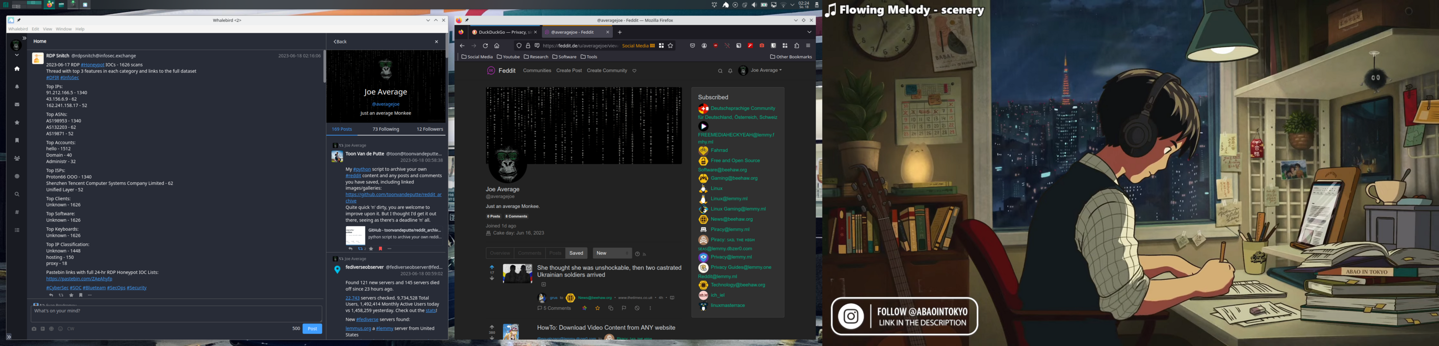The height and width of the screenshot is (346, 1439).
Task: Open the New sort dropdown on Feddit profile
Action: pyautogui.click(x=612, y=254)
